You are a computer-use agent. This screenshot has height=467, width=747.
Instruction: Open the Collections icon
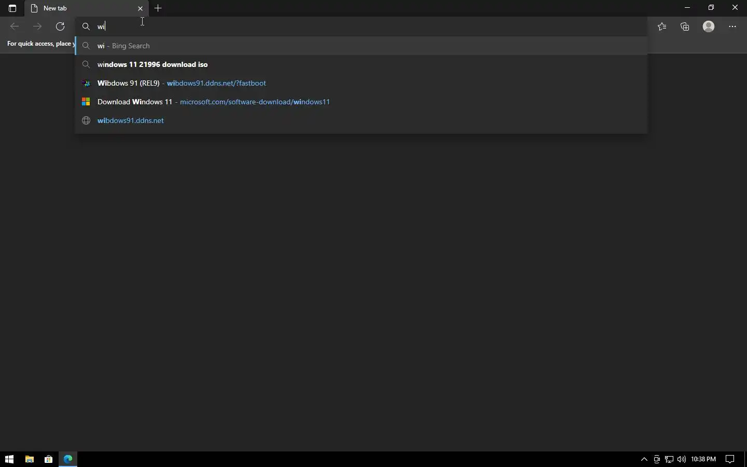685,26
